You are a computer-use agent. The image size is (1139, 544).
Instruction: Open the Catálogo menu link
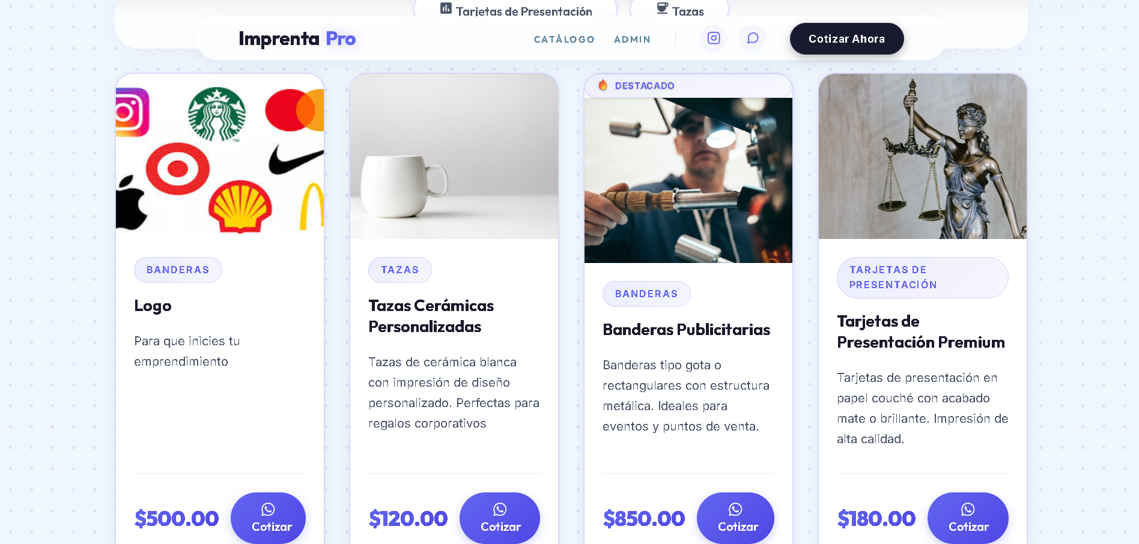(x=564, y=39)
